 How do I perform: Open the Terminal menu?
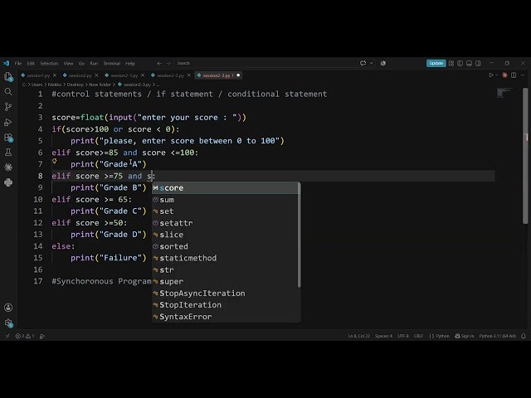[x=112, y=63]
